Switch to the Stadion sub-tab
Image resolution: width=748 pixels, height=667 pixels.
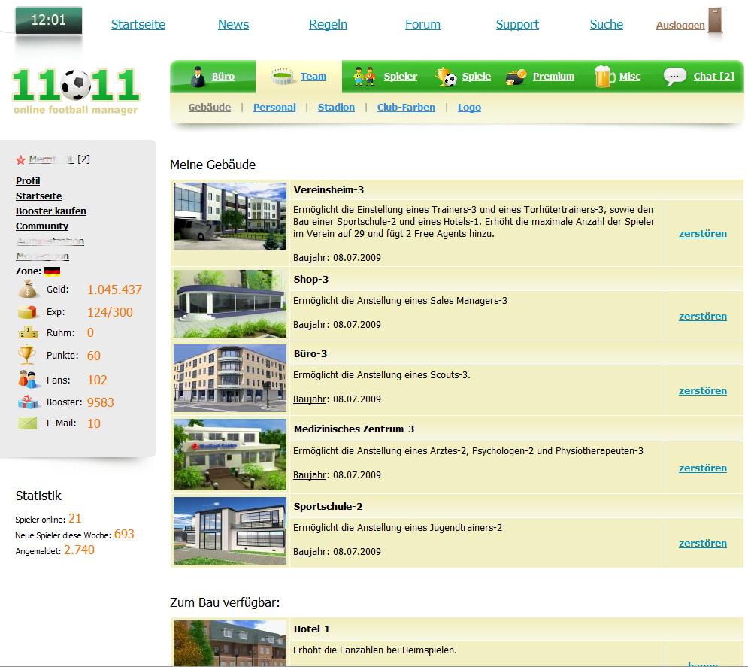coord(336,108)
